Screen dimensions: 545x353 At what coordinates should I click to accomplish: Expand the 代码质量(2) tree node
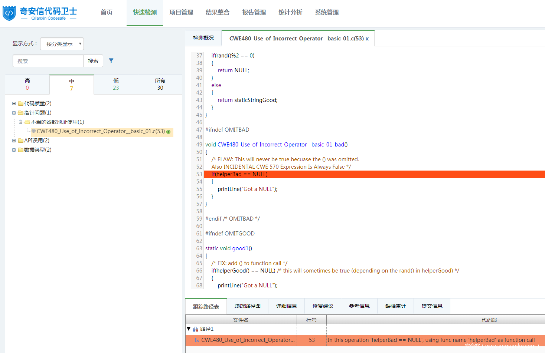click(x=14, y=104)
